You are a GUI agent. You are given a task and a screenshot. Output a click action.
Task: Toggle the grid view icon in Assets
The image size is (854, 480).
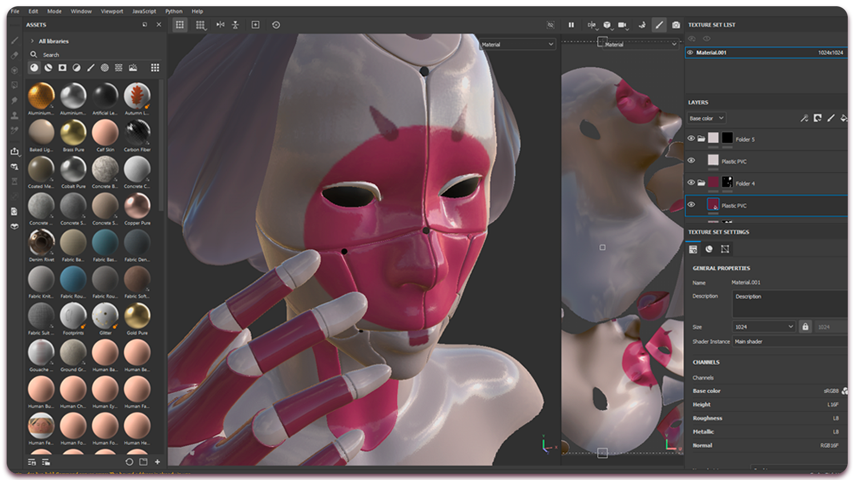coord(155,68)
